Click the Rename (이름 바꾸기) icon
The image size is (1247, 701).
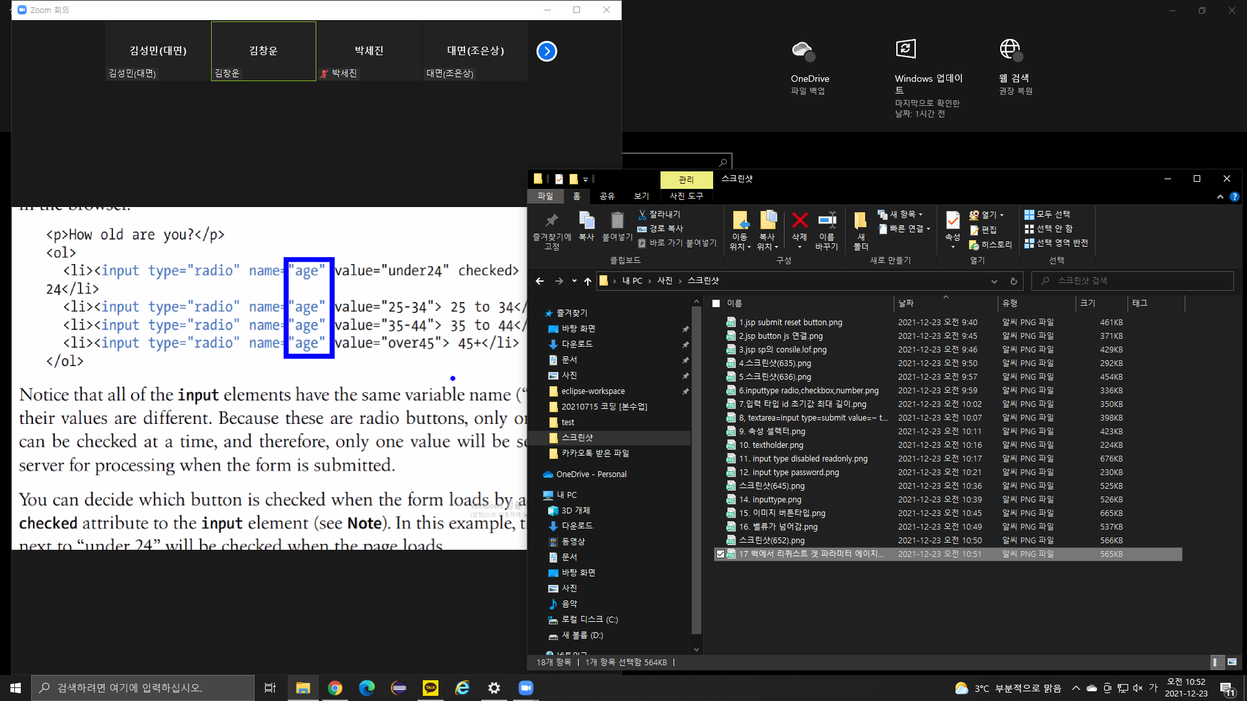pos(827,221)
